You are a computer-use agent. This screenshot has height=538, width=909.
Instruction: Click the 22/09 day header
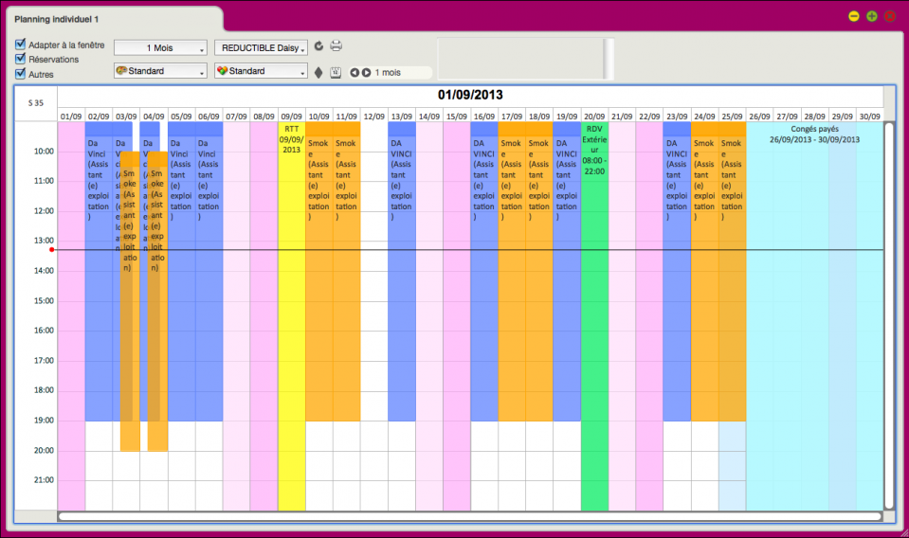(649, 117)
